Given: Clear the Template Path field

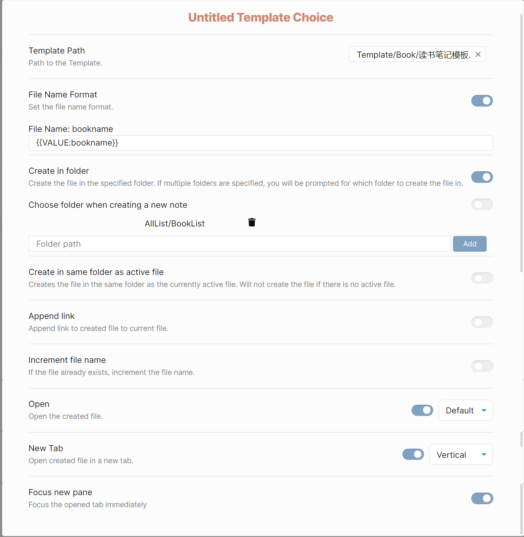Looking at the screenshot, I should pos(478,54).
